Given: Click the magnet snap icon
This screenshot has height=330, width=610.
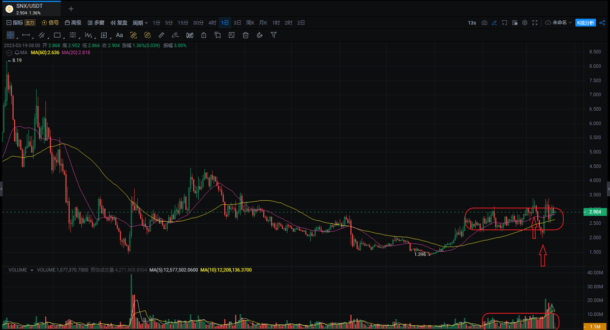Looking at the screenshot, I should click(x=260, y=35).
